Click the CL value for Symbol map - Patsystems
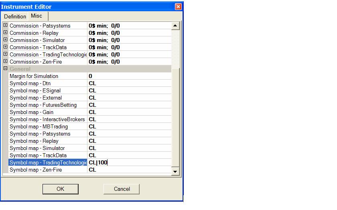 click(92, 134)
